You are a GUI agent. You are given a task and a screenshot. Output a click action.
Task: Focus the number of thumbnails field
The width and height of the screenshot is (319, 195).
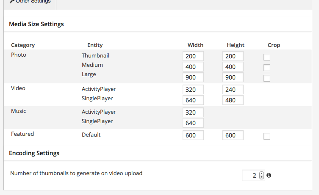tap(250, 175)
